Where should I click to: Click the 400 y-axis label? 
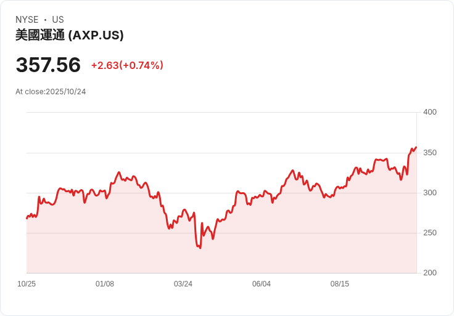(x=429, y=112)
